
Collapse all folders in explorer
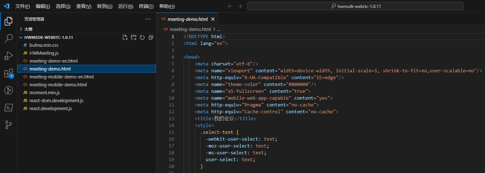click(x=151, y=37)
